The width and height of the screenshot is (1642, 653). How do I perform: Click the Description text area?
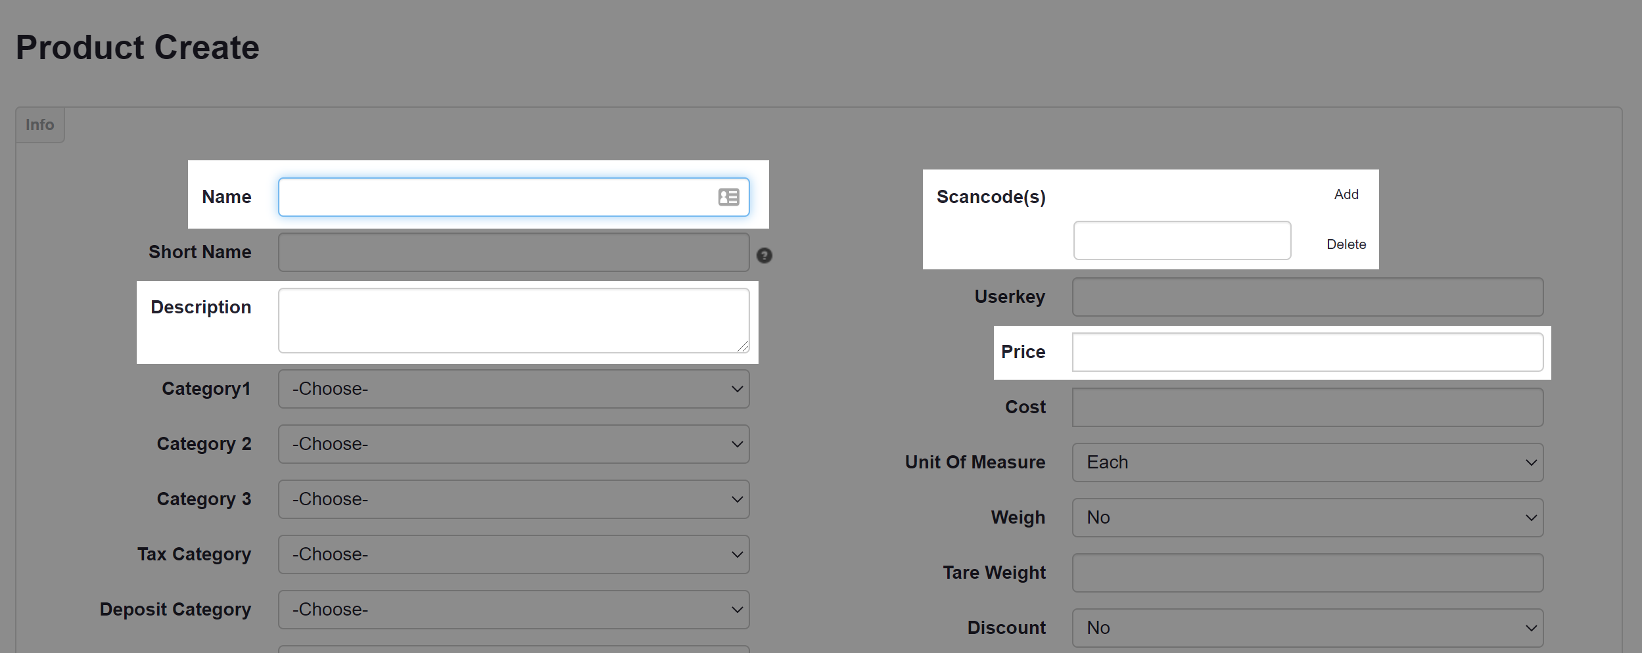pos(513,321)
